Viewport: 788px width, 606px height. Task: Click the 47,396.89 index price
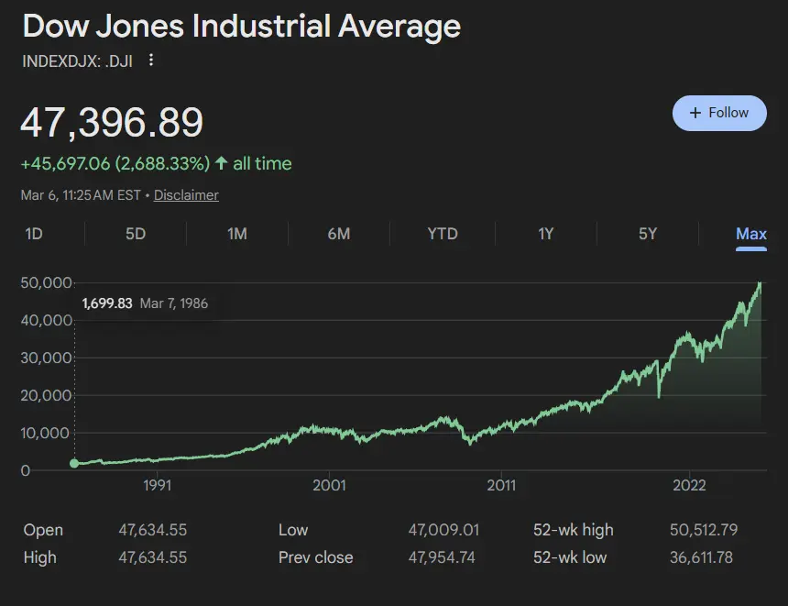112,123
